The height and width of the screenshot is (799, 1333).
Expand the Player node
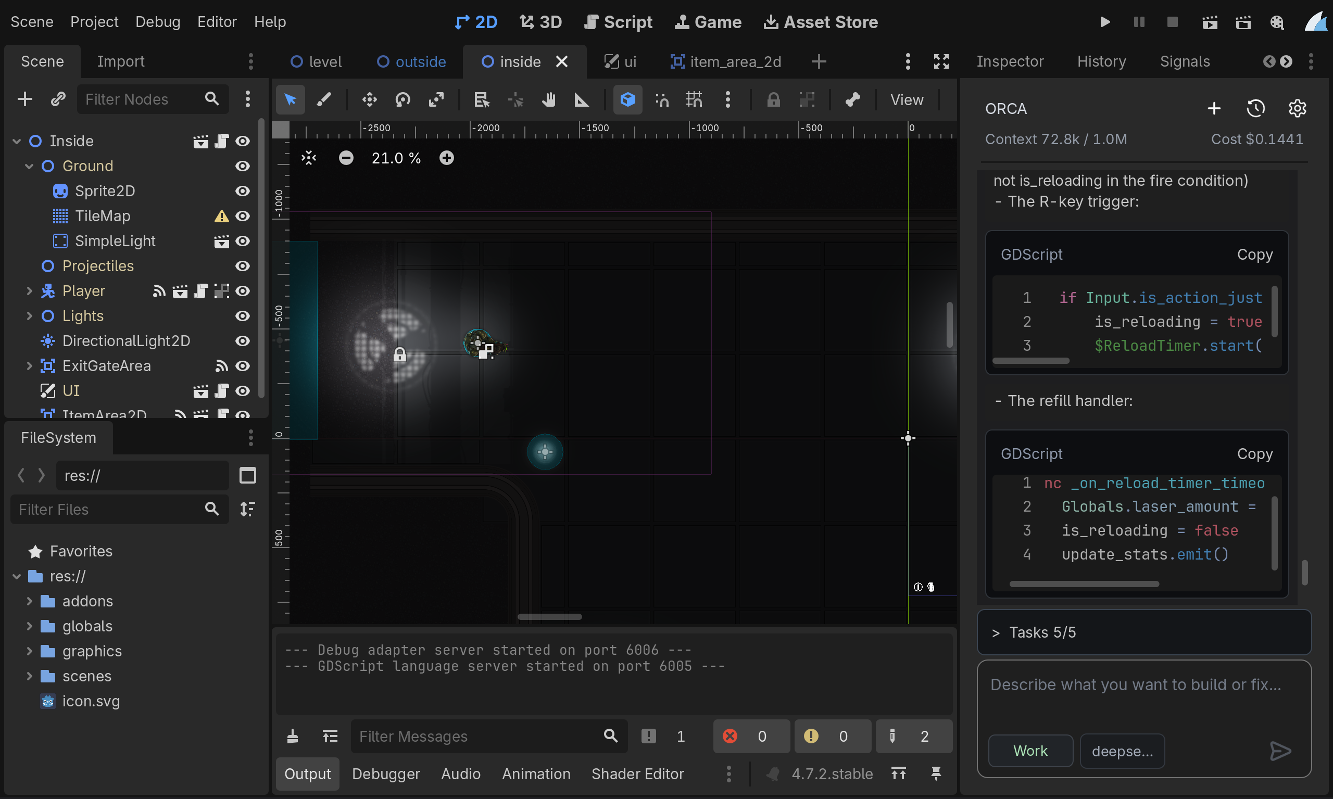pyautogui.click(x=30, y=291)
